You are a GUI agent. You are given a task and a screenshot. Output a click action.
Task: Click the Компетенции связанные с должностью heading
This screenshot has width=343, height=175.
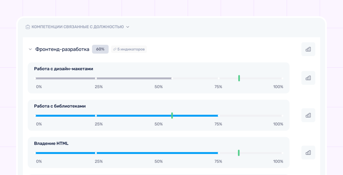78,27
